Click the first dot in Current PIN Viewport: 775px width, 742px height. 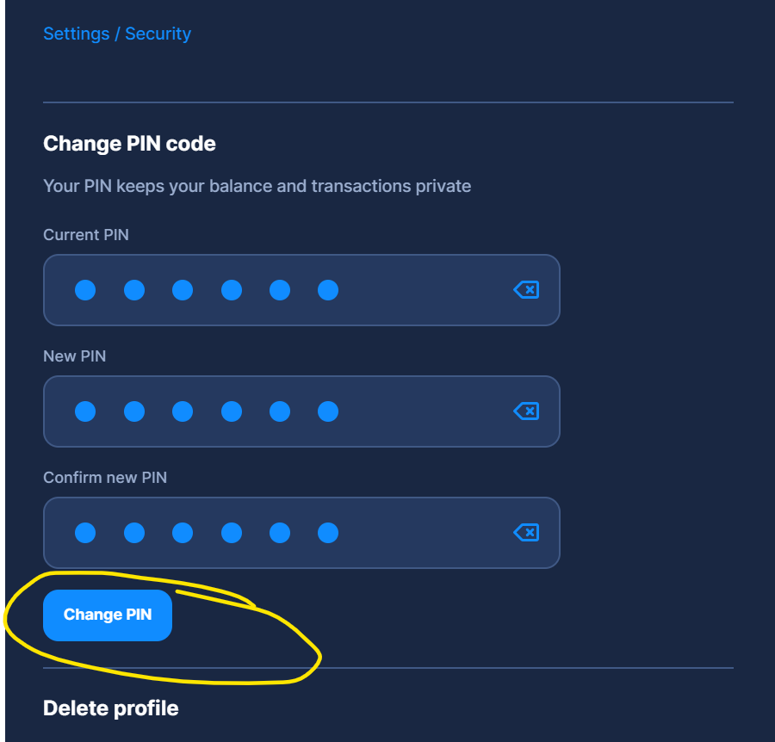84,290
